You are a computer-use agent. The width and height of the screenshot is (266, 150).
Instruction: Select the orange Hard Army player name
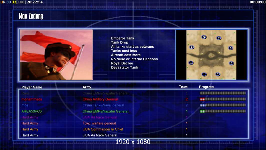[x=30, y=129]
